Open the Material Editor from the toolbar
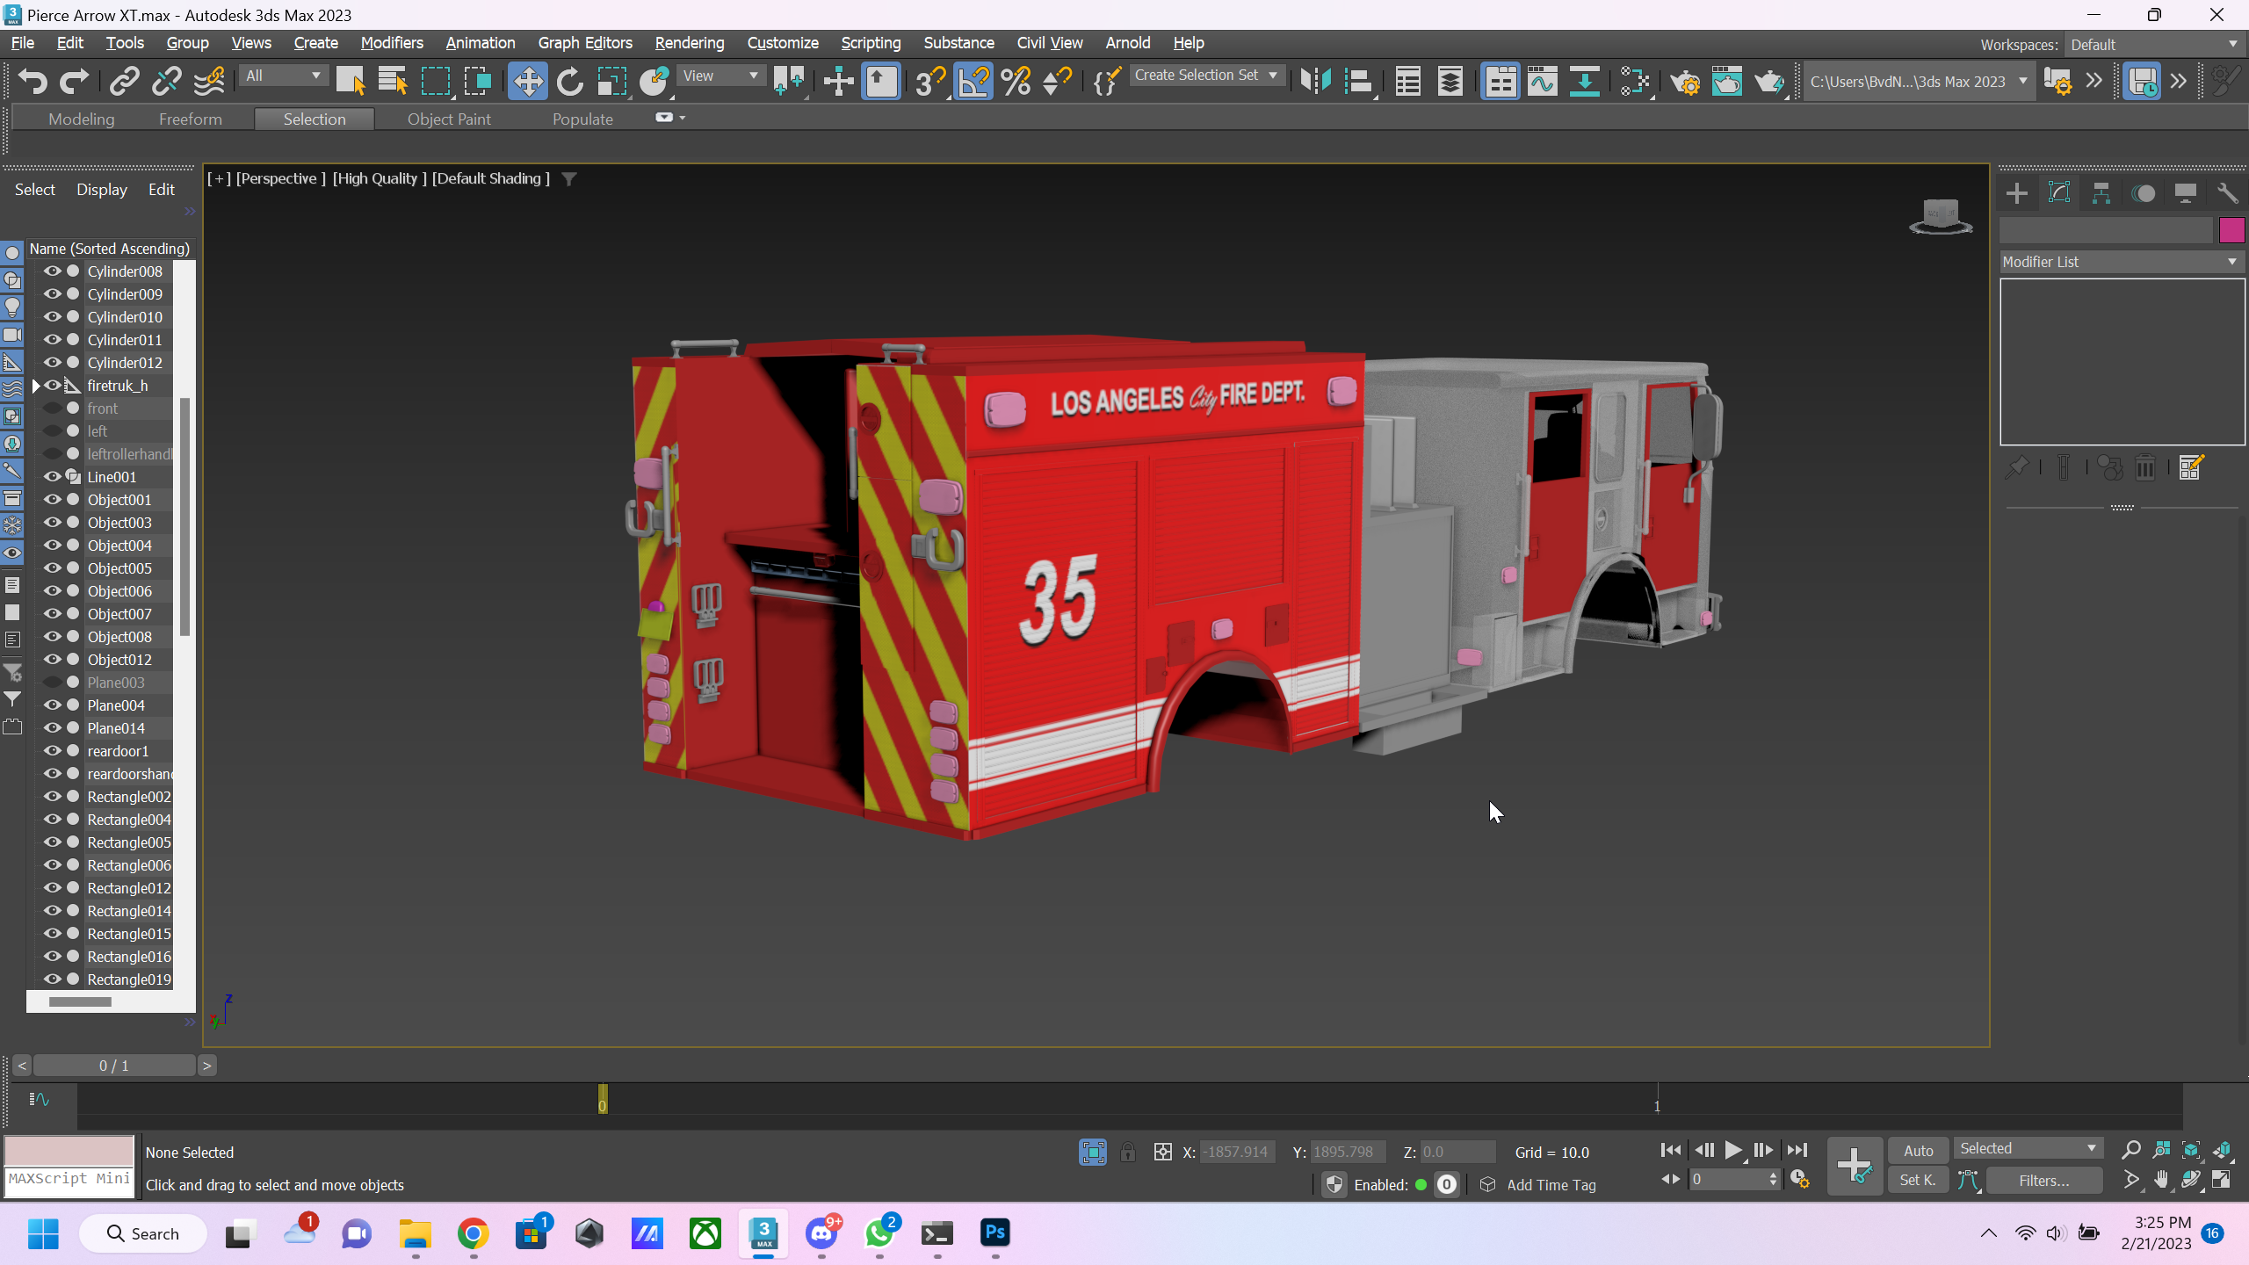Viewport: 2249px width, 1265px height. click(x=1635, y=82)
